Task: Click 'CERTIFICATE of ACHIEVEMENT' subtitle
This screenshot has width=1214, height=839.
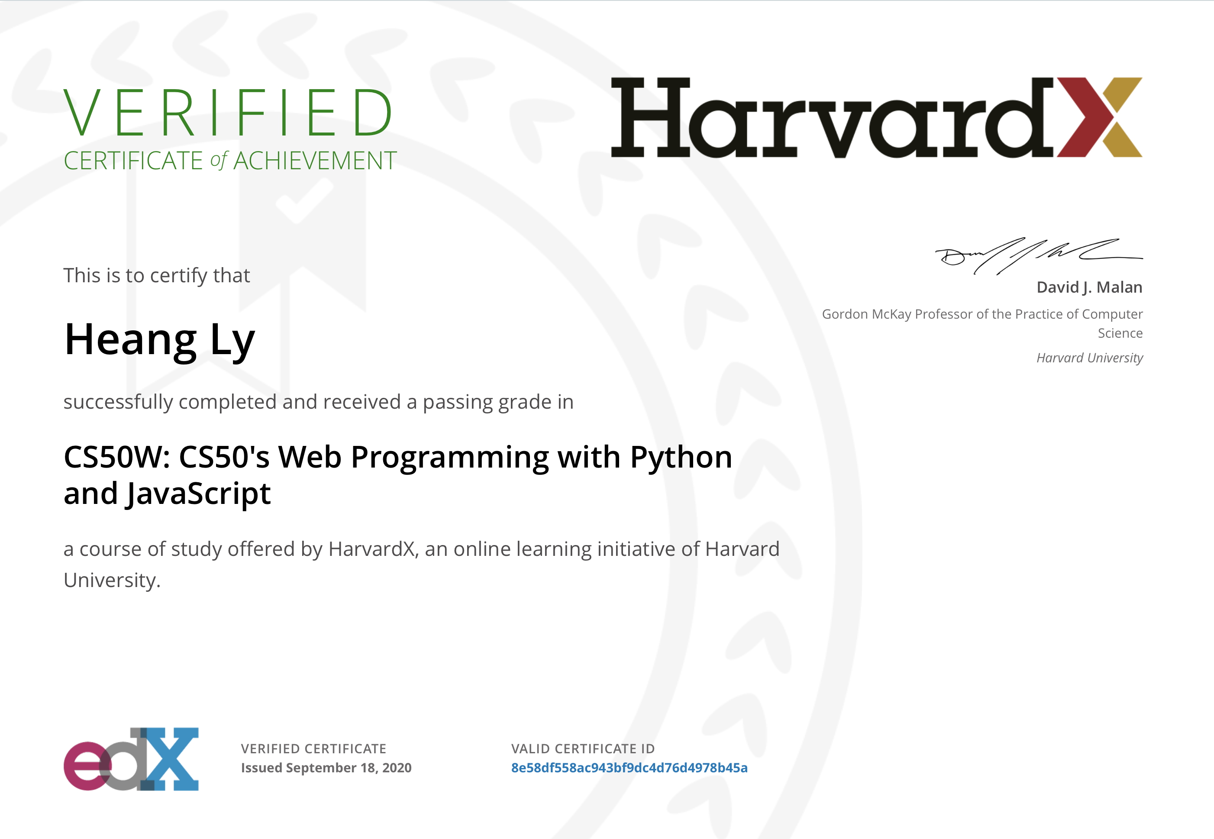Action: (230, 161)
